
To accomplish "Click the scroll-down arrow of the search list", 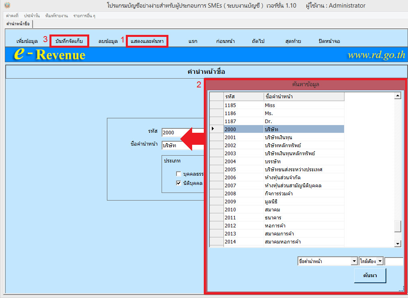I will (398, 243).
